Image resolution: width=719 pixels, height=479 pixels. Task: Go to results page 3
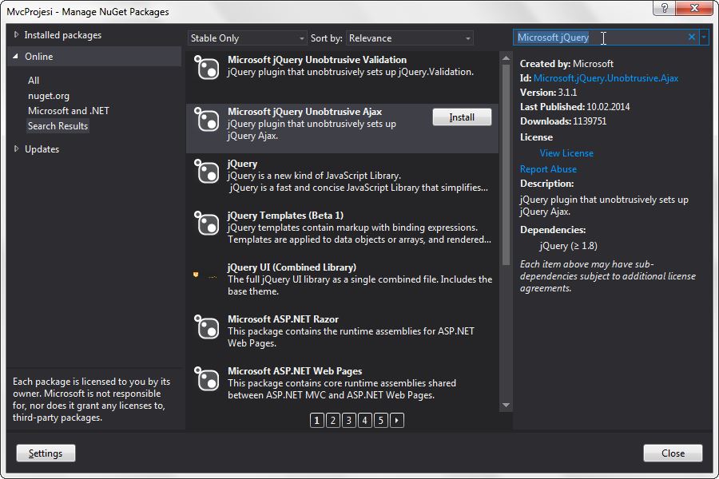349,420
